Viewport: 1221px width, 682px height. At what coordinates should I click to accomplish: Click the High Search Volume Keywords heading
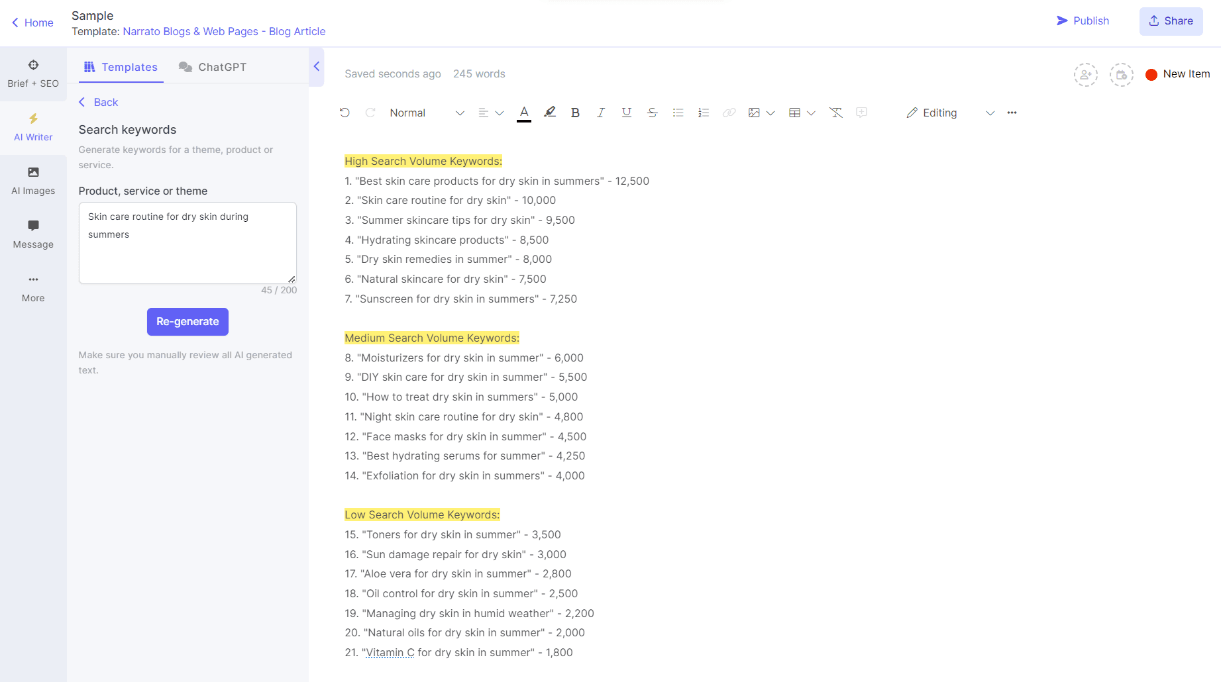click(423, 161)
